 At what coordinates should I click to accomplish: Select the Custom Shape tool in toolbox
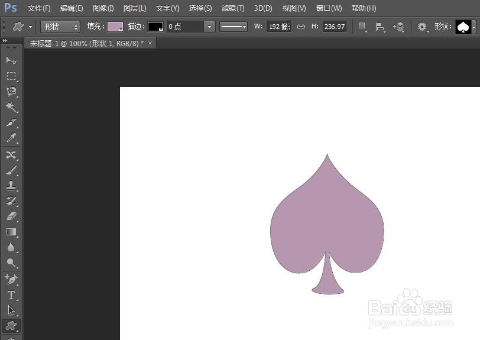point(11,326)
